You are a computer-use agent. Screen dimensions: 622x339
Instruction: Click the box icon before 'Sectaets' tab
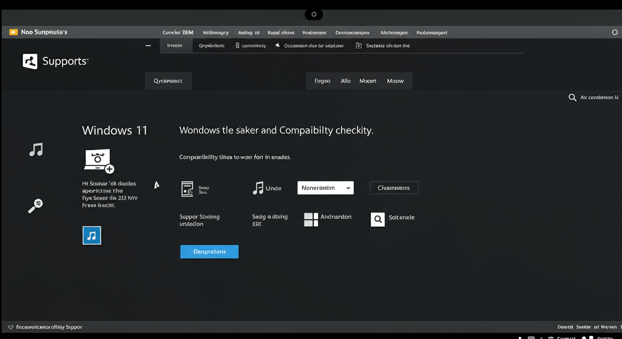point(359,45)
